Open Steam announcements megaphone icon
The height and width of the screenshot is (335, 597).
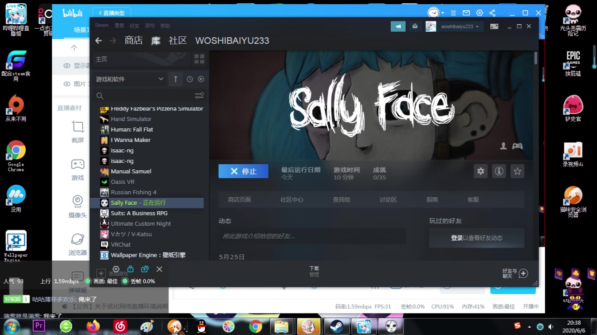click(398, 27)
